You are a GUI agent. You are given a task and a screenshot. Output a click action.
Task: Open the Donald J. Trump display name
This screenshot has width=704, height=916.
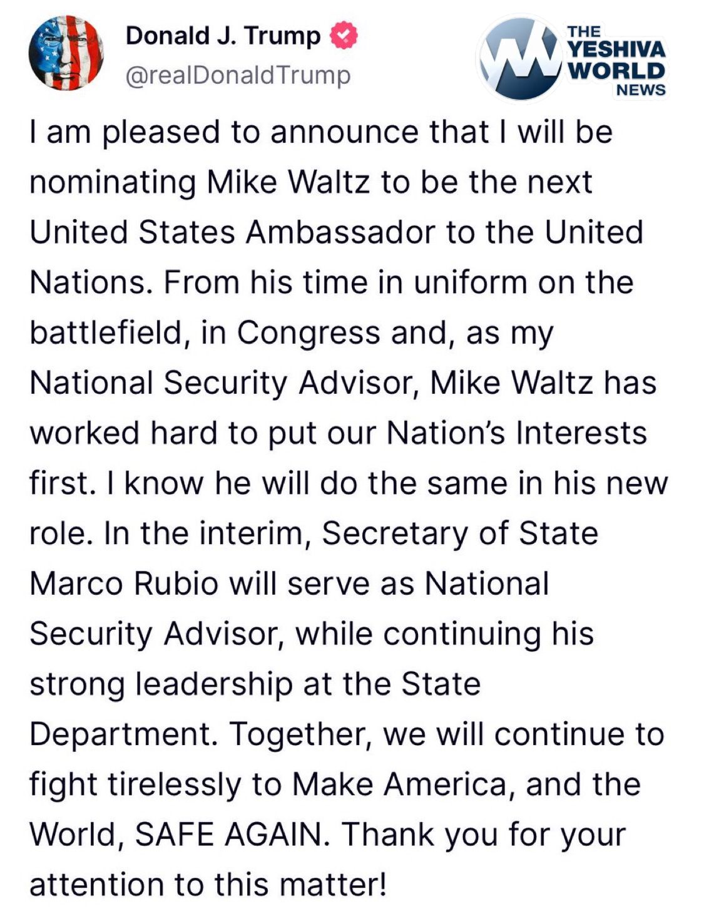(x=223, y=36)
